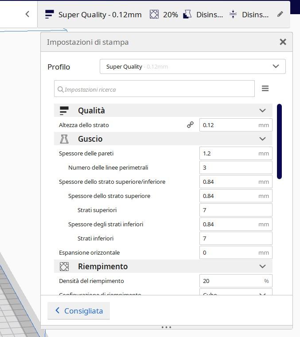Screen dimensions: 300x337
Task: Click the link icon next to Altezza dello strato
Action: point(190,125)
